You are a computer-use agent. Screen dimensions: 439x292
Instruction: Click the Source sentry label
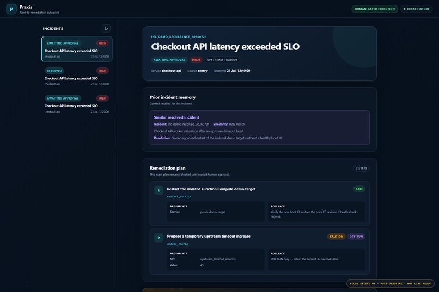click(197, 71)
